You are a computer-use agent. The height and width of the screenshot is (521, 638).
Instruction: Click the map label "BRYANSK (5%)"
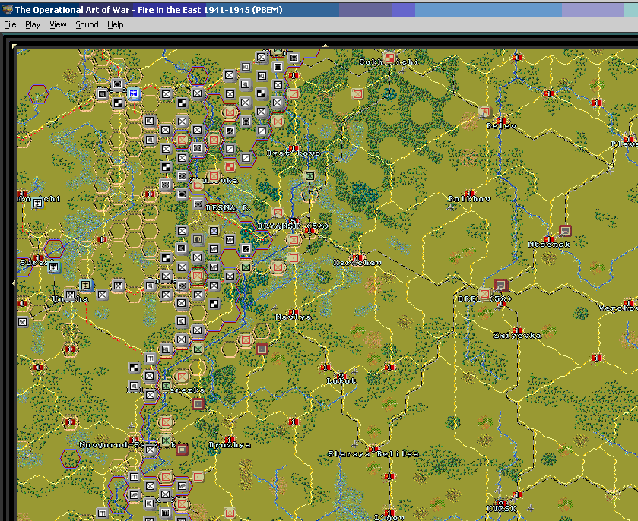[293, 226]
